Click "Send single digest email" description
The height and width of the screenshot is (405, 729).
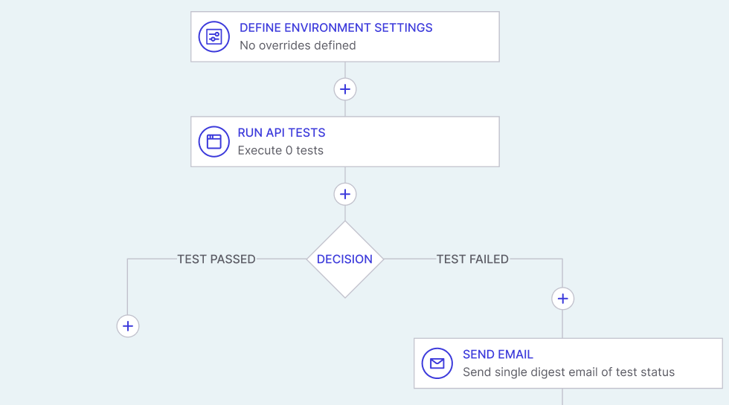(x=568, y=372)
